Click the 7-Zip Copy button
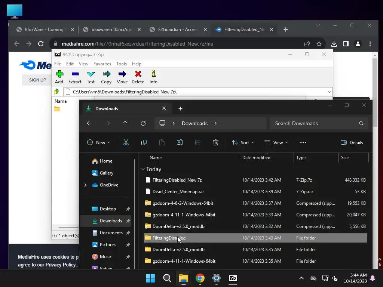The image size is (383, 287). tap(106, 77)
